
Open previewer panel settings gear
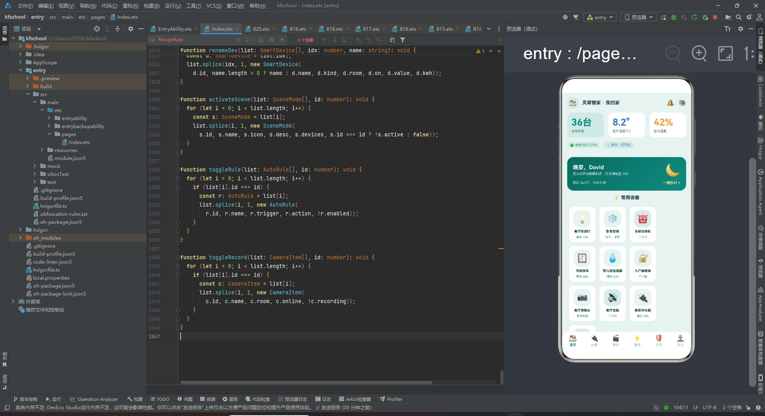tap(741, 29)
